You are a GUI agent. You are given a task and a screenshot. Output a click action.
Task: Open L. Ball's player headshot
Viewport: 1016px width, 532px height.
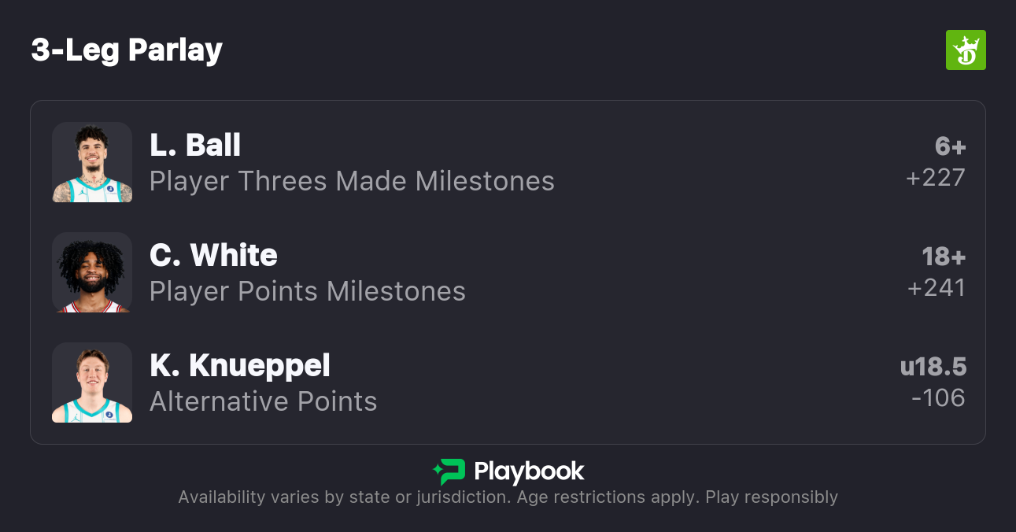pos(92,162)
